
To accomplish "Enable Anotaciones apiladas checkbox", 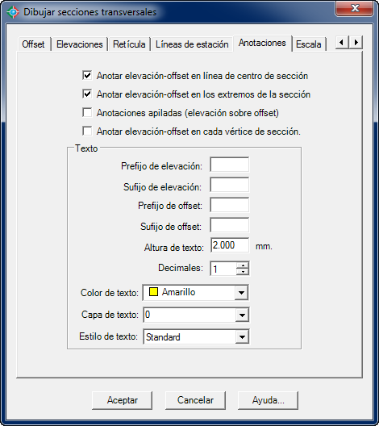I will coord(87,112).
